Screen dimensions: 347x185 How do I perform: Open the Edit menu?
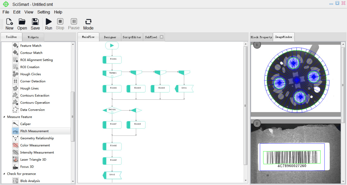click(x=17, y=12)
